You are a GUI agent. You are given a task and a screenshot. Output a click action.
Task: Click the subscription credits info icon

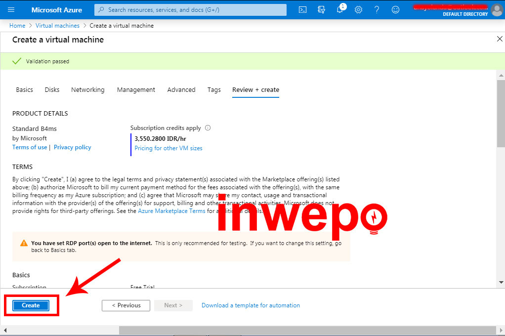(208, 128)
